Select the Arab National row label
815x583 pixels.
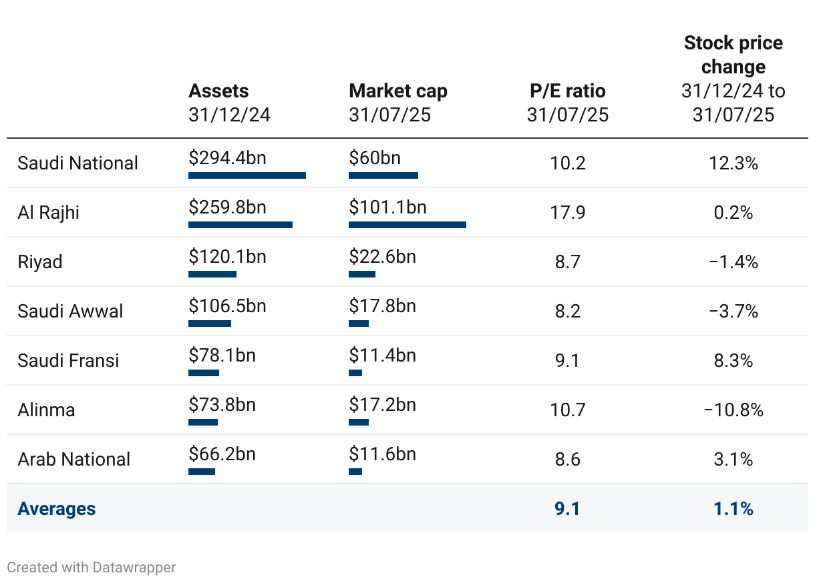[73, 460]
